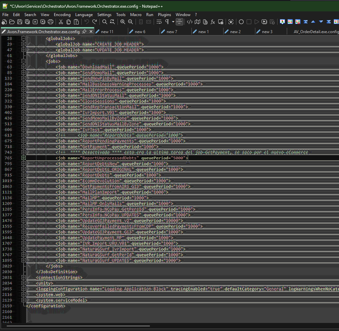Viewport: 339px width, 331px height.
Task: Expand the ReportUnprocessedDebts job fold
Action: pyautogui.click(x=23, y=158)
